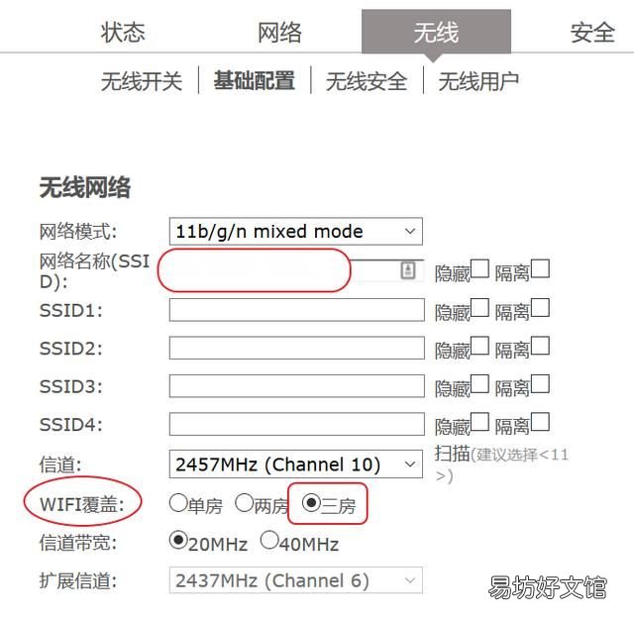The height and width of the screenshot is (619, 634).
Task: Select 单房 WIFI coverage
Action: [x=178, y=503]
